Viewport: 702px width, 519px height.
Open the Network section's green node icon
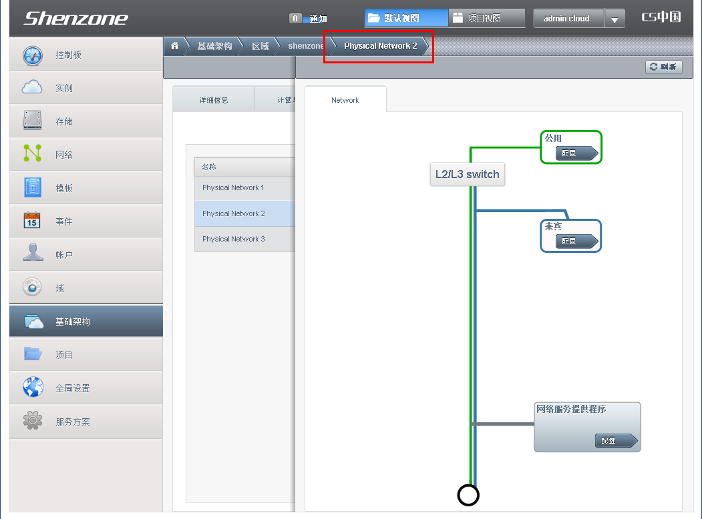pos(32,154)
